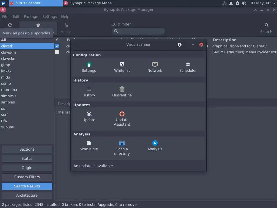The image size is (277, 208).
Task: Launch the Update Assistant
Action: coord(122,119)
